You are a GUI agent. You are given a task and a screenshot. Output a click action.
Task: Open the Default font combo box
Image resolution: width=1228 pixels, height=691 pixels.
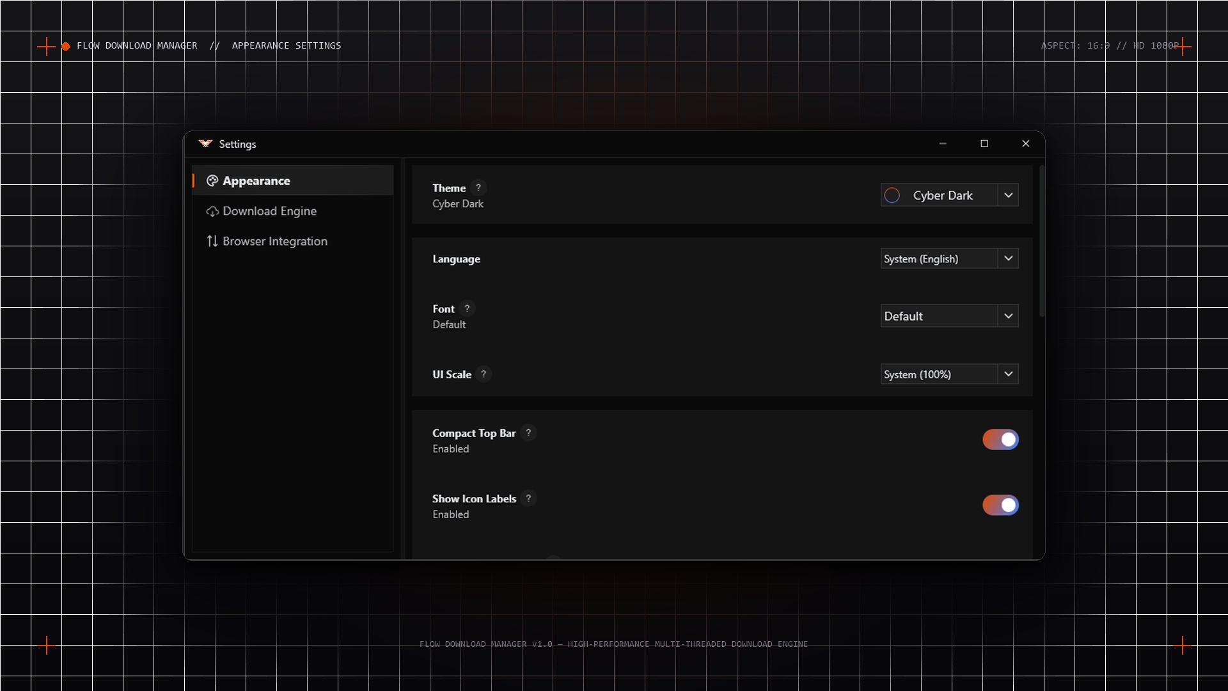click(949, 316)
